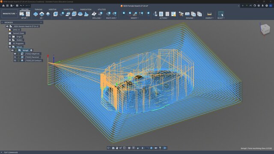Open the notifications bell
Viewport: 274px width, 154px height.
[x=262, y=6]
